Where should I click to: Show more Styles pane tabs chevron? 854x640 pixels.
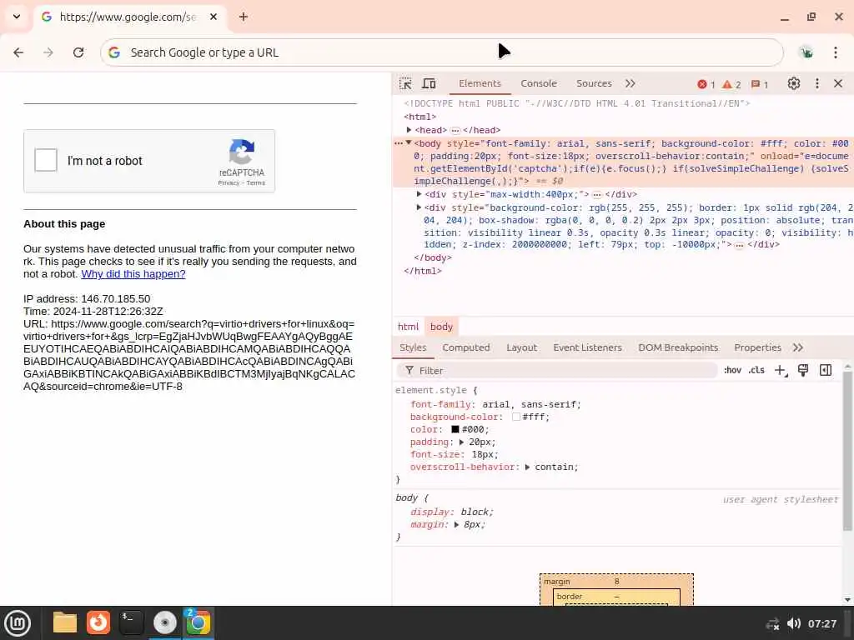[798, 347]
